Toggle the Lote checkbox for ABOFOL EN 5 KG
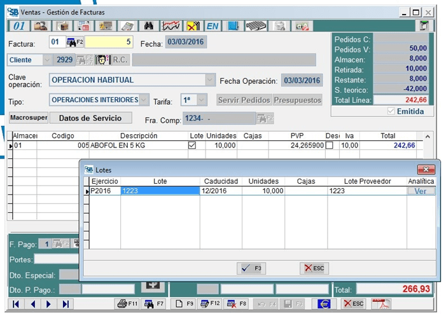 (192, 146)
